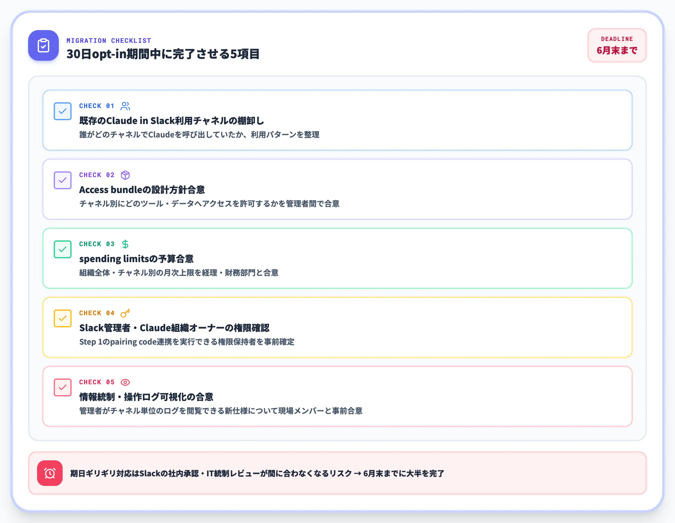The height and width of the screenshot is (523, 675).
Task: Open Slack管理者・Claude組織オーナーの権限確認 heading
Action: click(x=175, y=328)
